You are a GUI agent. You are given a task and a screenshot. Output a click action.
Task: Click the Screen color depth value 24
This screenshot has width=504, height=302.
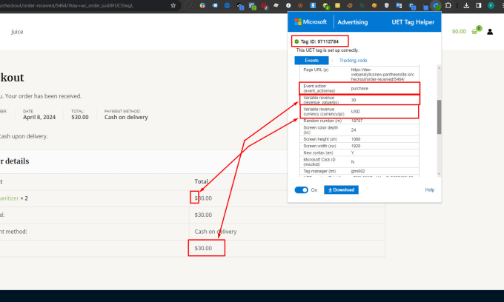click(354, 130)
